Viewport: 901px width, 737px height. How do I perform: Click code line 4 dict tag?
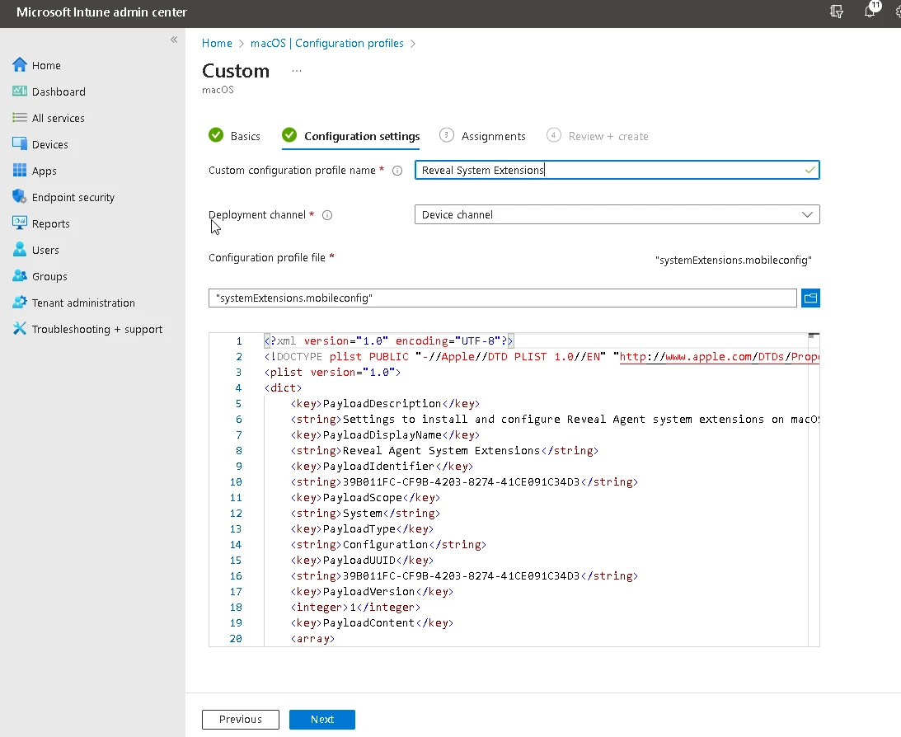tap(283, 388)
